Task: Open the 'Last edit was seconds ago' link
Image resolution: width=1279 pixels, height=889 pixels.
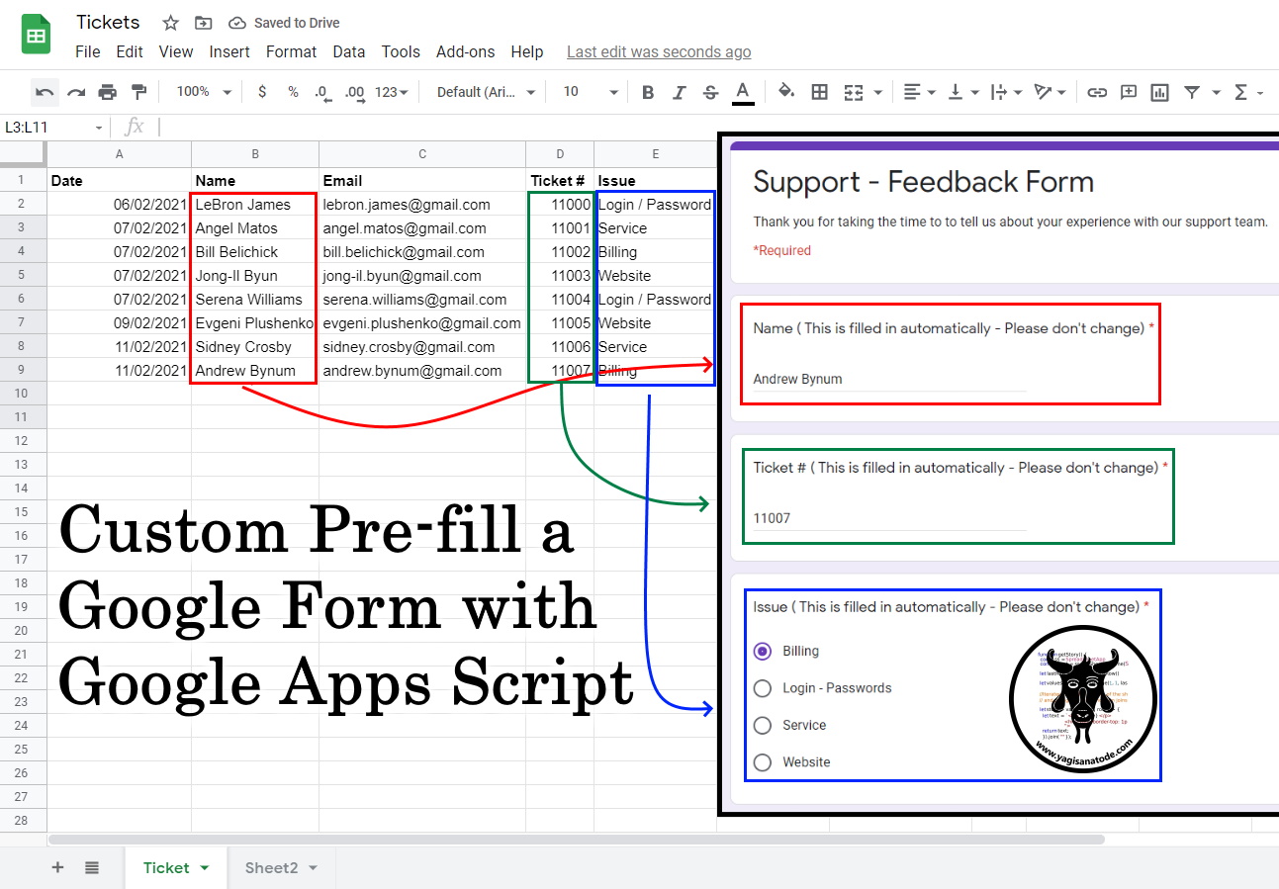Action: point(659,51)
